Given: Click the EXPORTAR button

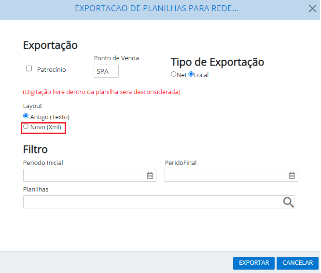Looking at the screenshot, I should click(254, 263).
